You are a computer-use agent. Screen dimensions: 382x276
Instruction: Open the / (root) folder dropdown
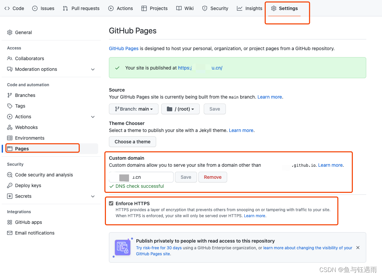click(180, 109)
